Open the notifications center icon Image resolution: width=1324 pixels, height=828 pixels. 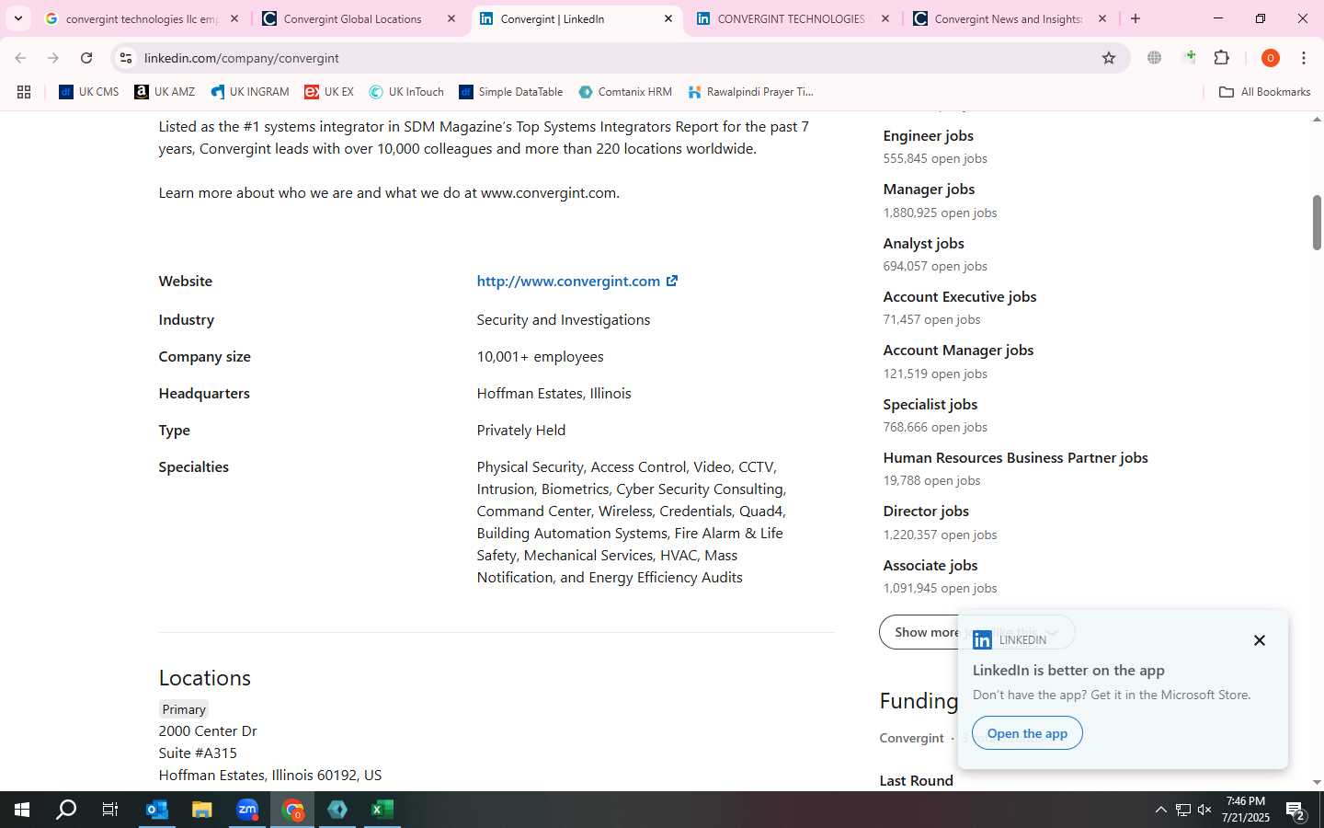pyautogui.click(x=1295, y=810)
